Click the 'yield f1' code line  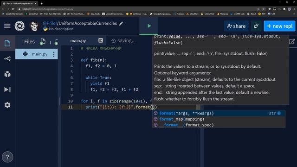click(100, 83)
